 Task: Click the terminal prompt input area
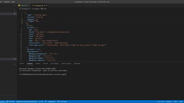(66, 74)
